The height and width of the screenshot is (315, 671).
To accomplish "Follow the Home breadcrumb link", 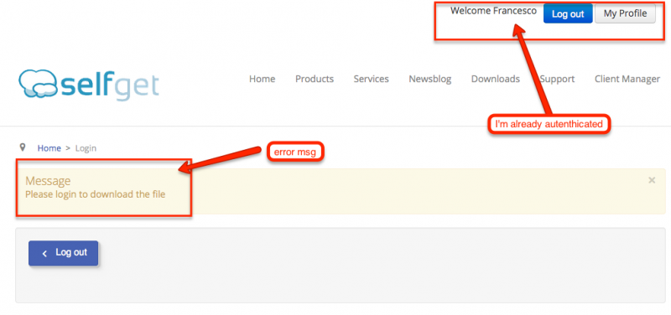I will click(x=49, y=148).
